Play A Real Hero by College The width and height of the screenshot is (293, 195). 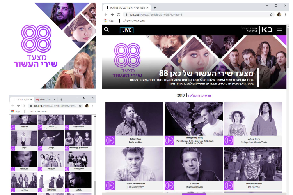(229, 141)
